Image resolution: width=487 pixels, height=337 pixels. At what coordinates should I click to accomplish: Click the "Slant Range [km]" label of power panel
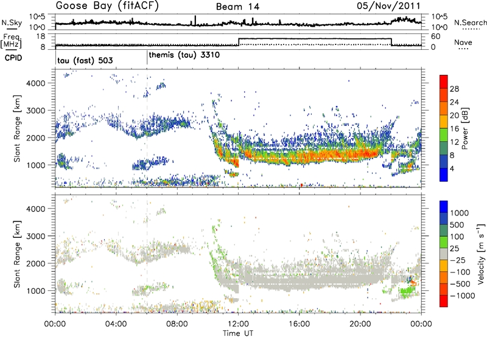(x=17, y=128)
